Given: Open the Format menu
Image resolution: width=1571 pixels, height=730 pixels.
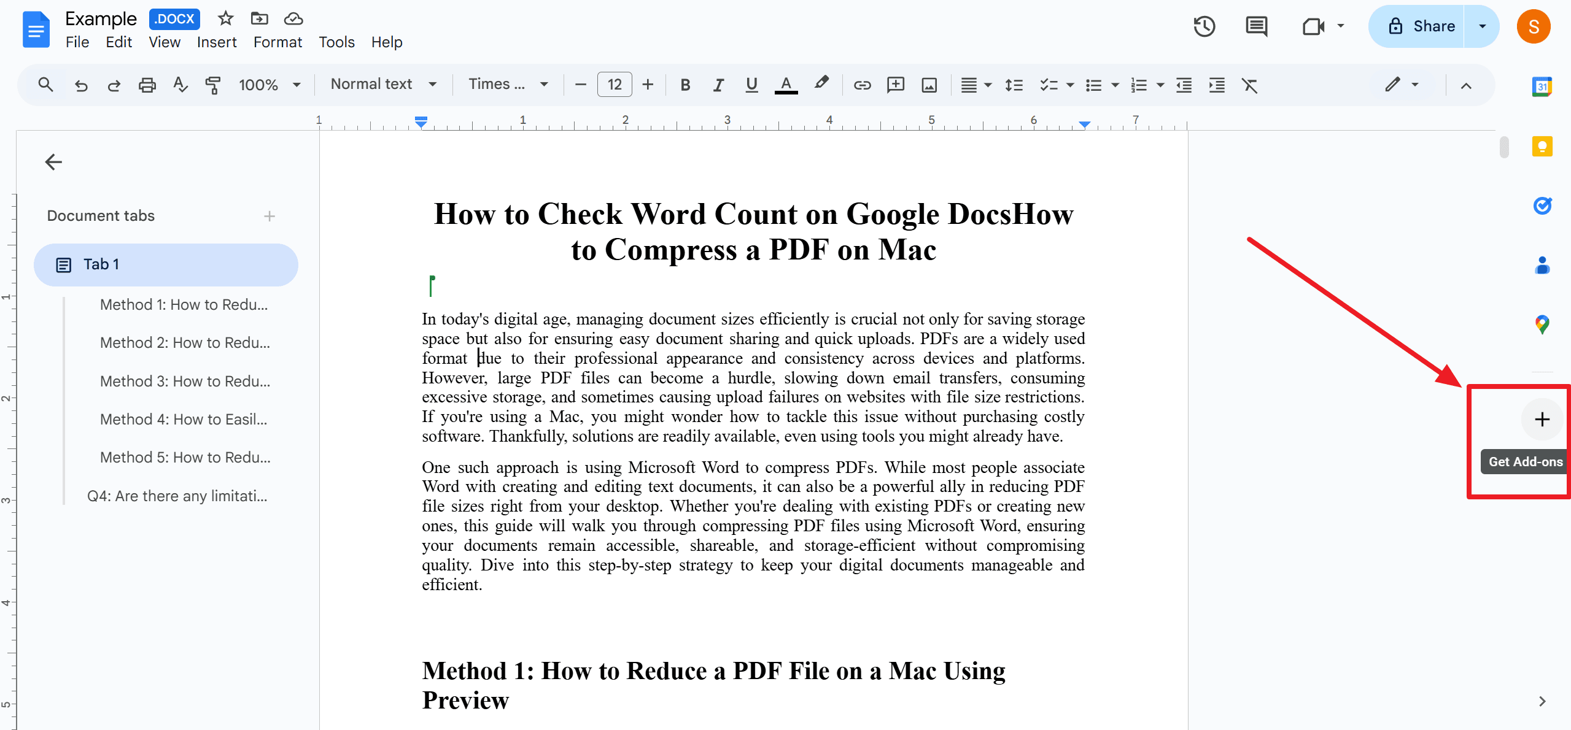Looking at the screenshot, I should click(277, 42).
